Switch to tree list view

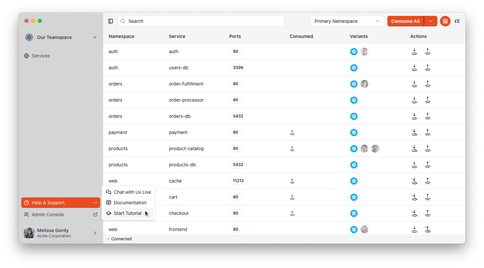tap(457, 21)
